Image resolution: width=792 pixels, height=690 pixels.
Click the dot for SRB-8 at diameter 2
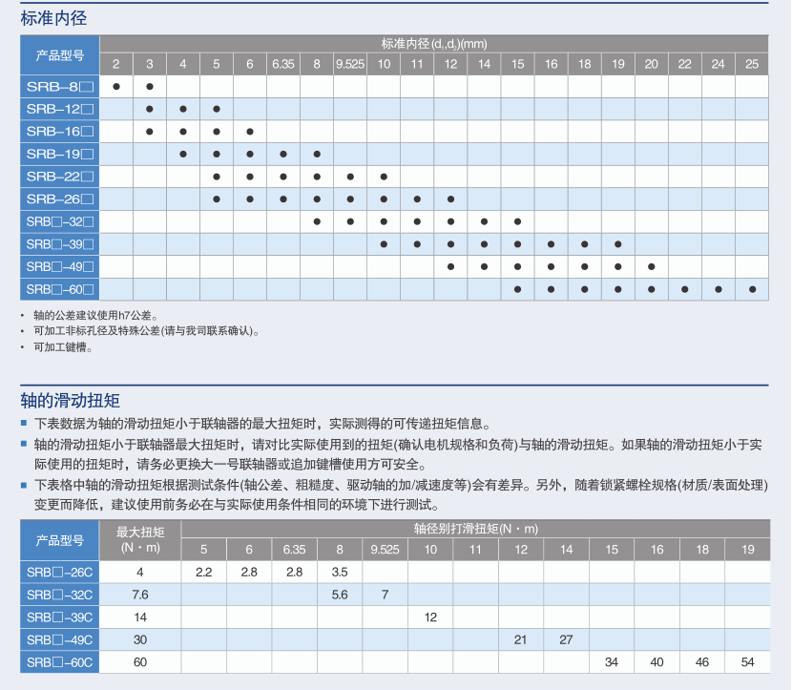click(116, 87)
